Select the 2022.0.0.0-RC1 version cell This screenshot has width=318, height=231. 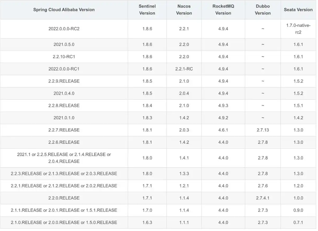(64, 69)
